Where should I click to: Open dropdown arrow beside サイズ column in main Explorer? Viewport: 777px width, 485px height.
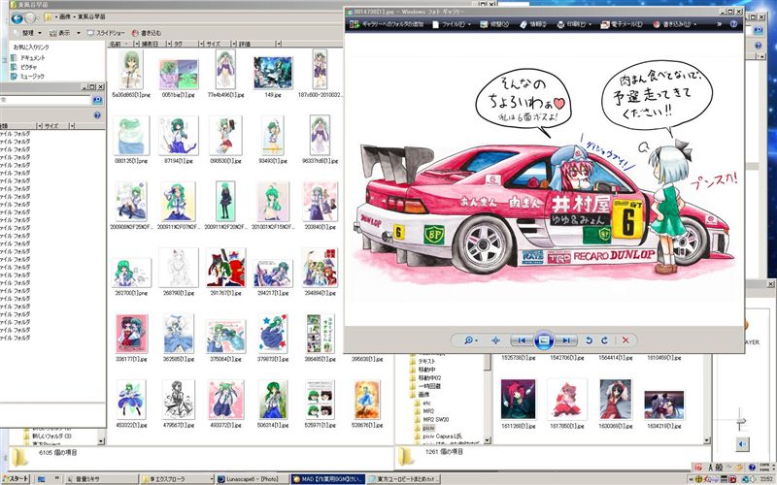tap(233, 44)
